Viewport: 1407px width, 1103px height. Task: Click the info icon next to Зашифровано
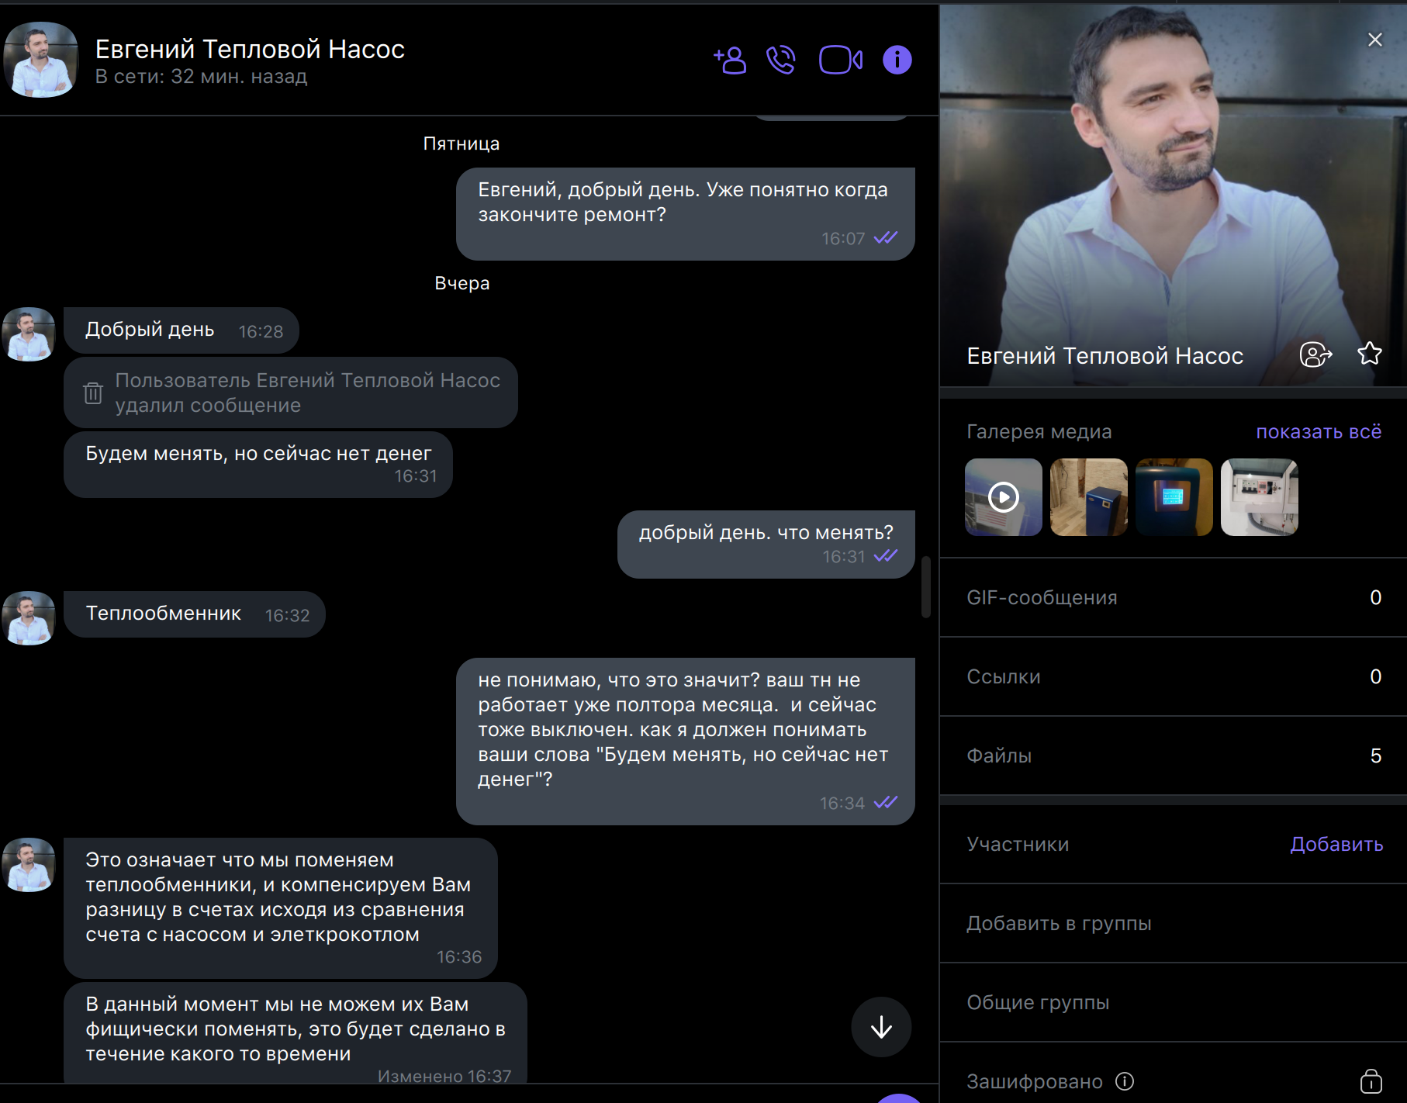tap(1125, 1081)
